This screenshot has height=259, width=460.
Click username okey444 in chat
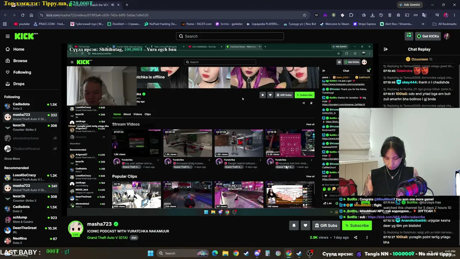(x=409, y=82)
